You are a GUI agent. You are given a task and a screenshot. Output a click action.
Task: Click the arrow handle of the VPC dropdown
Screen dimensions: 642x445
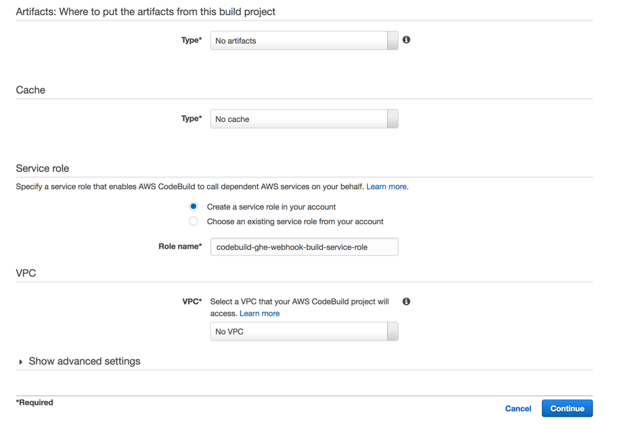coord(393,332)
